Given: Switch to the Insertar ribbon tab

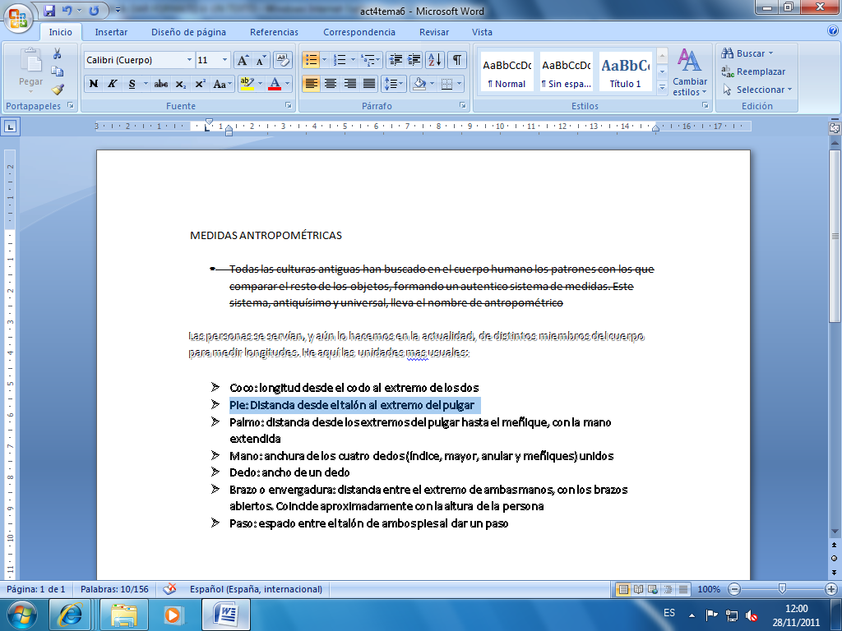Looking at the screenshot, I should (x=111, y=32).
